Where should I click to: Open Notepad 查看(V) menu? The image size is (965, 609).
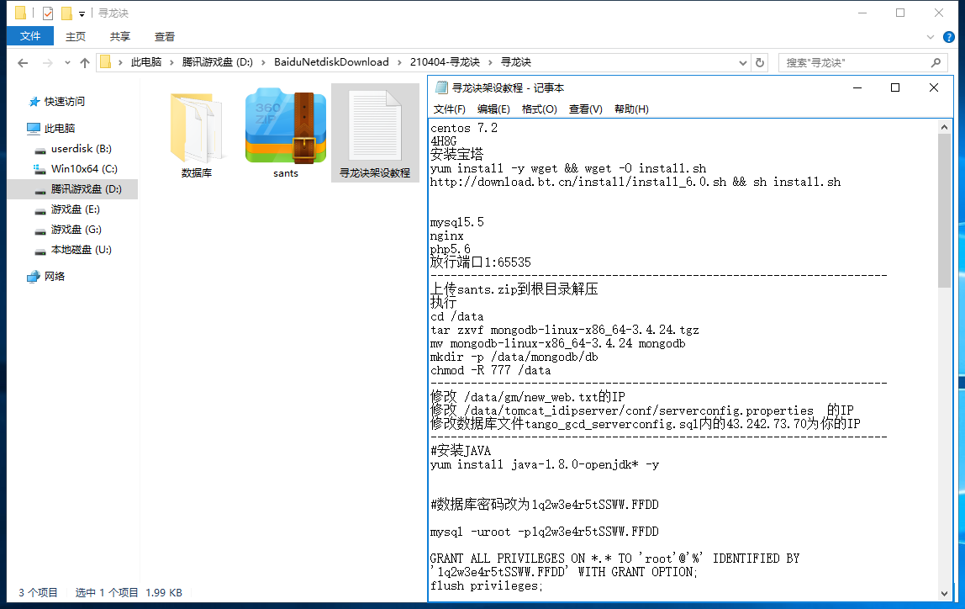point(585,109)
